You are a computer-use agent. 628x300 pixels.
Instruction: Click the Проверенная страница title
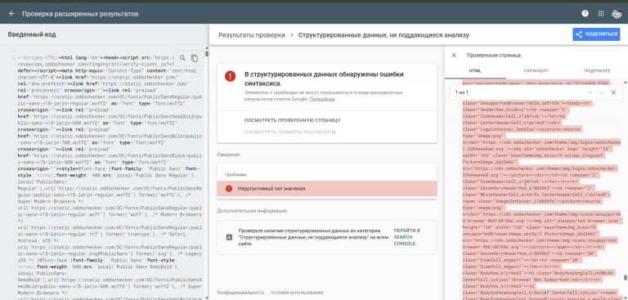[x=494, y=56]
